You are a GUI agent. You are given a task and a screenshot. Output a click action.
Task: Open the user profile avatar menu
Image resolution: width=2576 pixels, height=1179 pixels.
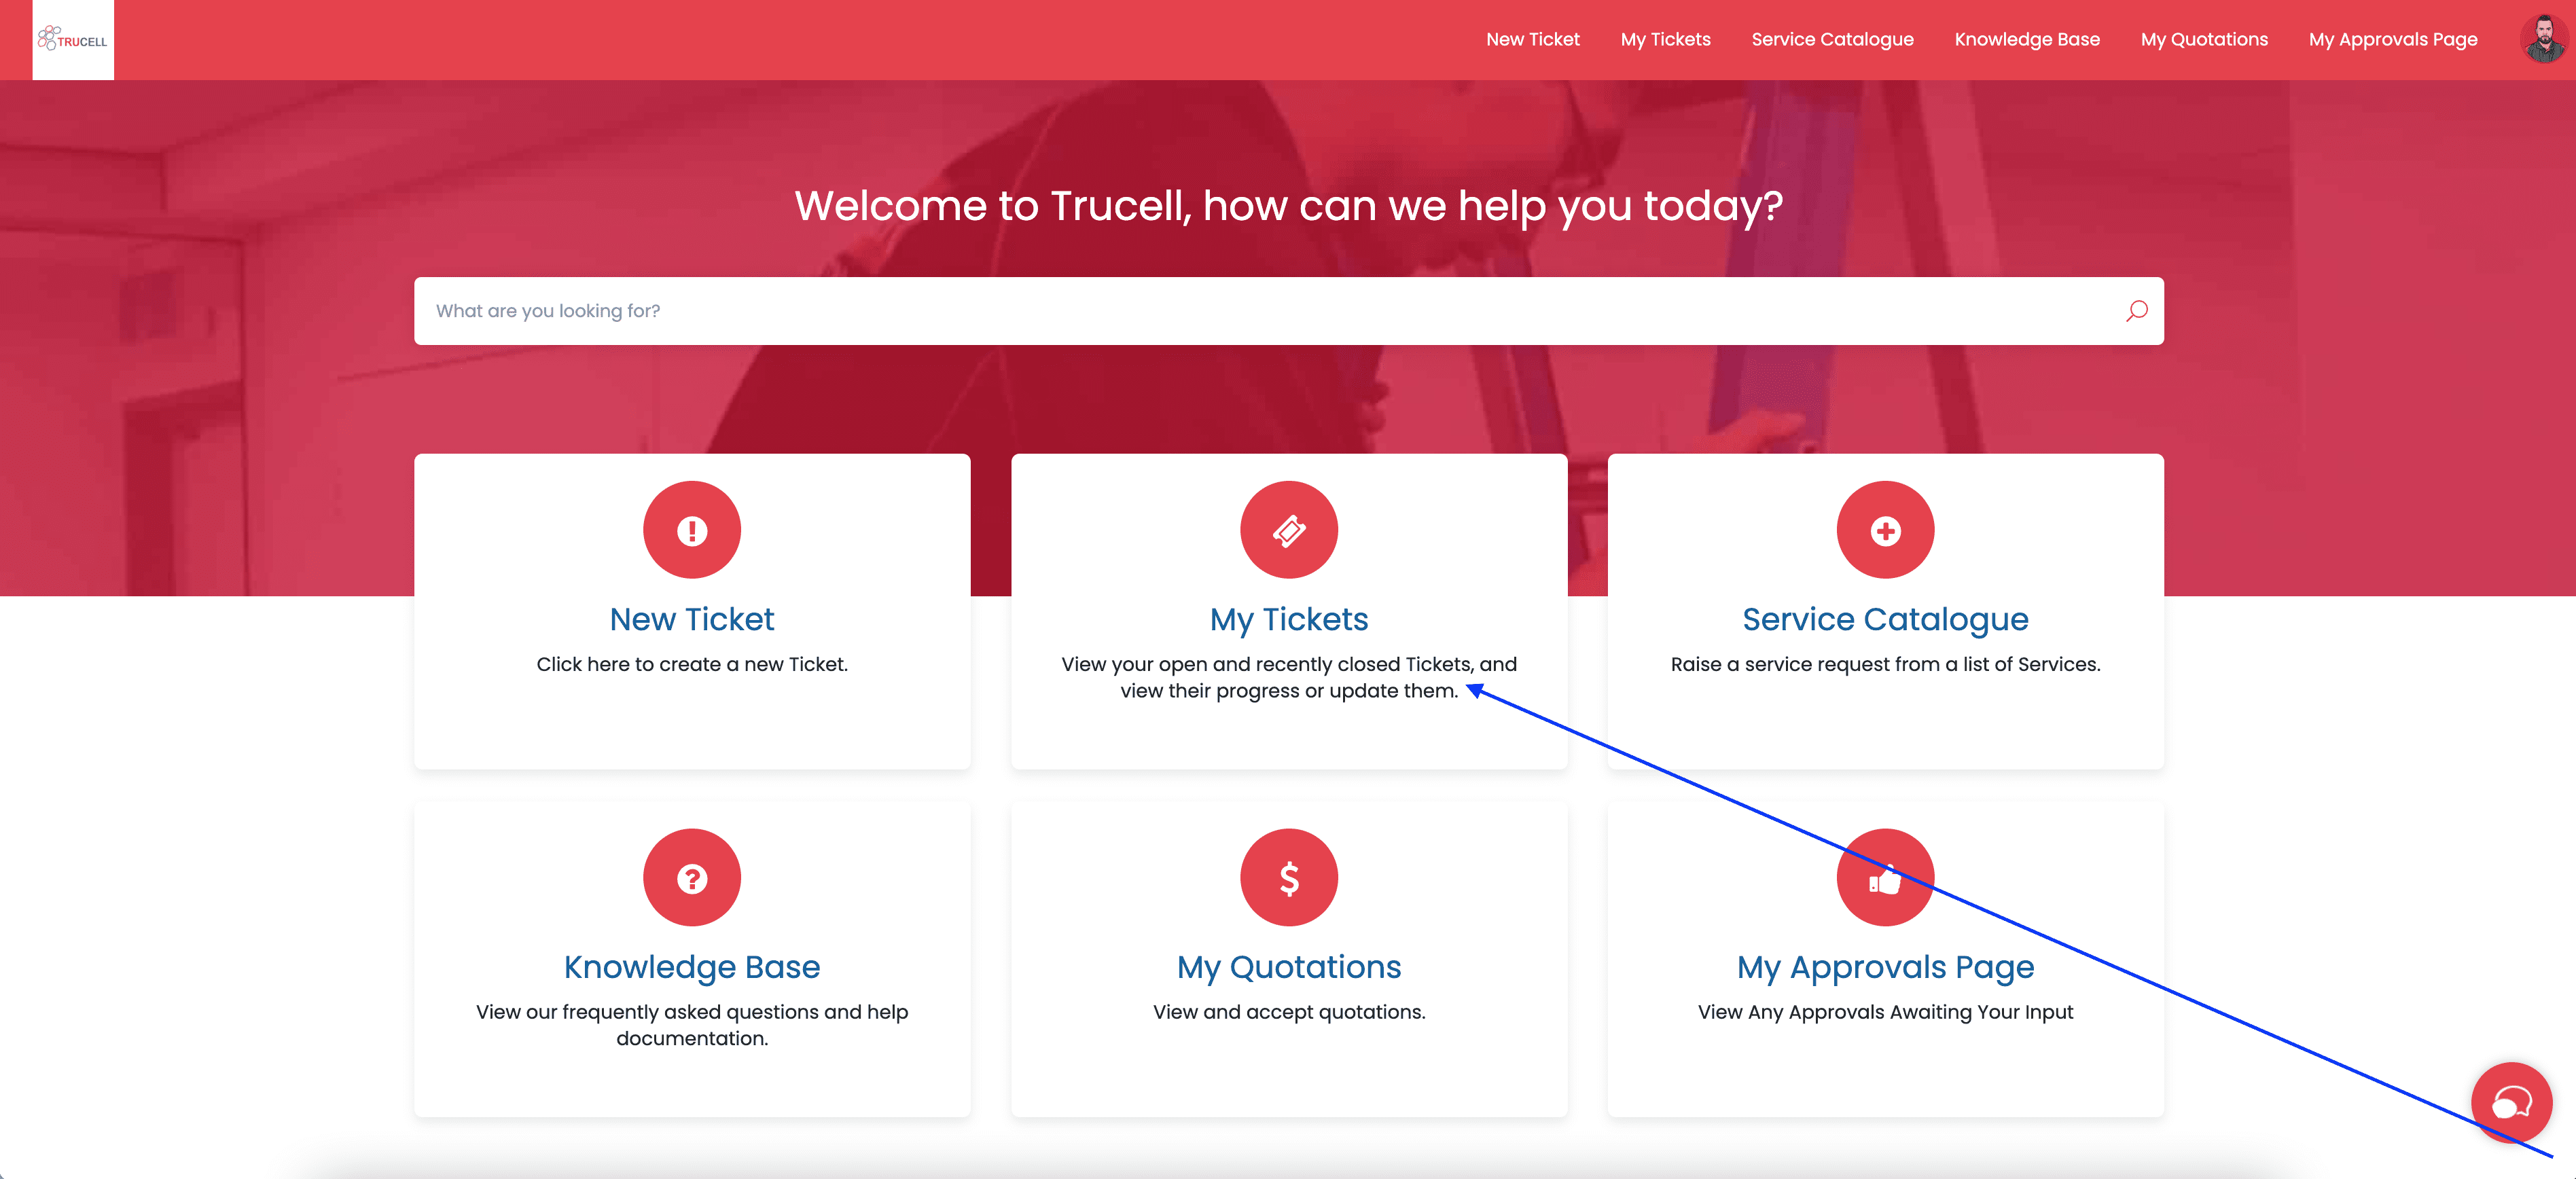[x=2543, y=40]
